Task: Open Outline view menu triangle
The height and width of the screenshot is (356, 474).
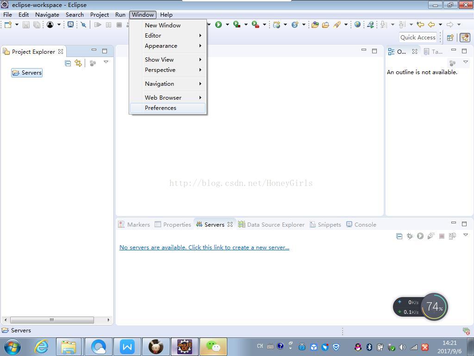Action: coord(466,62)
